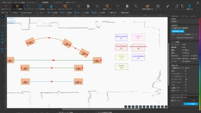The width and height of the screenshot is (201, 113).
Task: Select landmark LM6 on the map
Action: coord(84,53)
